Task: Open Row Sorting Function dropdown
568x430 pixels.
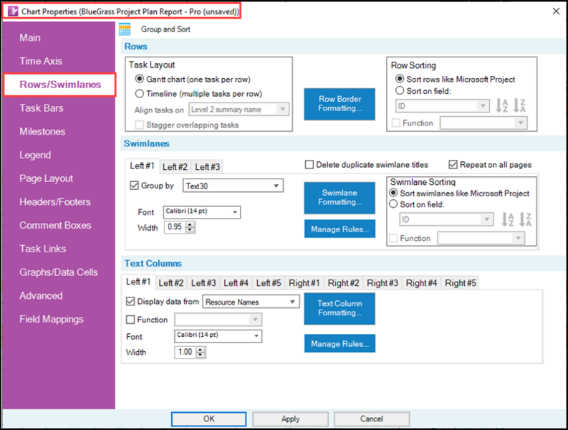Action: coord(483,123)
